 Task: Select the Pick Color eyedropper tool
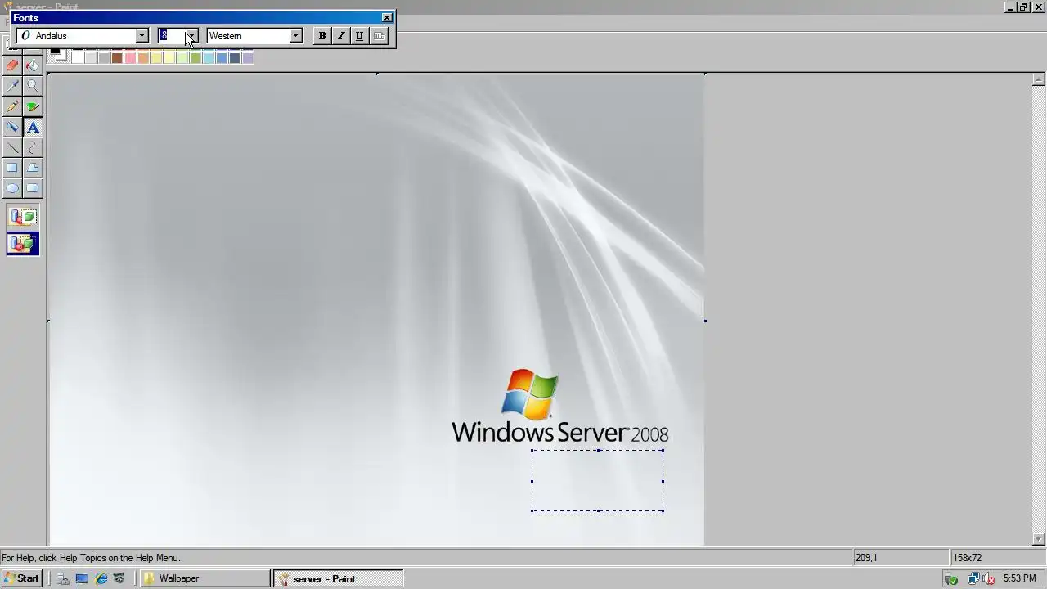pyautogui.click(x=12, y=86)
